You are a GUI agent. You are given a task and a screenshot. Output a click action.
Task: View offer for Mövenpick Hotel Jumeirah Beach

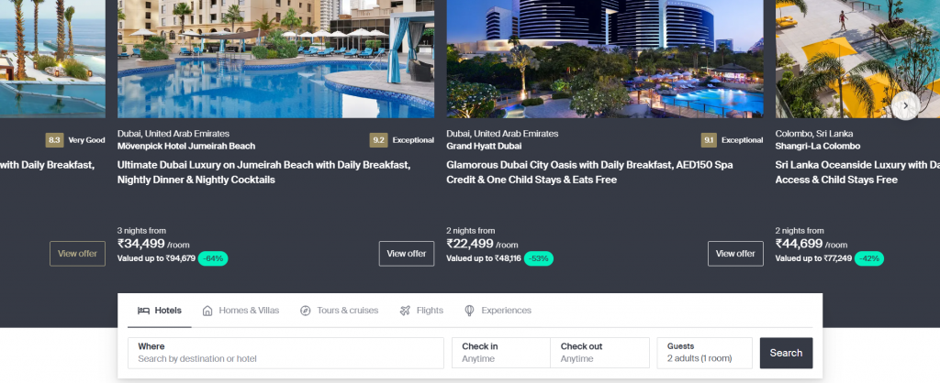pos(407,254)
